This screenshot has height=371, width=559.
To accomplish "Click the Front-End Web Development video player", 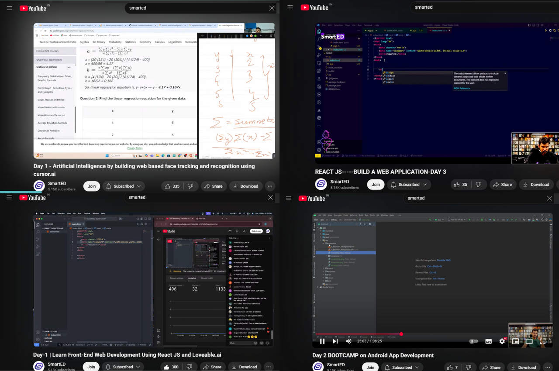I will coord(154,279).
